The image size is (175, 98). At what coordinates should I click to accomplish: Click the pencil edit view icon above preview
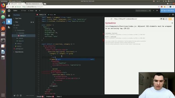click(170, 14)
